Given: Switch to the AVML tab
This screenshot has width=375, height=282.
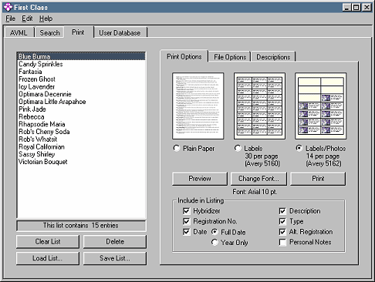Looking at the screenshot, I should pos(19,33).
